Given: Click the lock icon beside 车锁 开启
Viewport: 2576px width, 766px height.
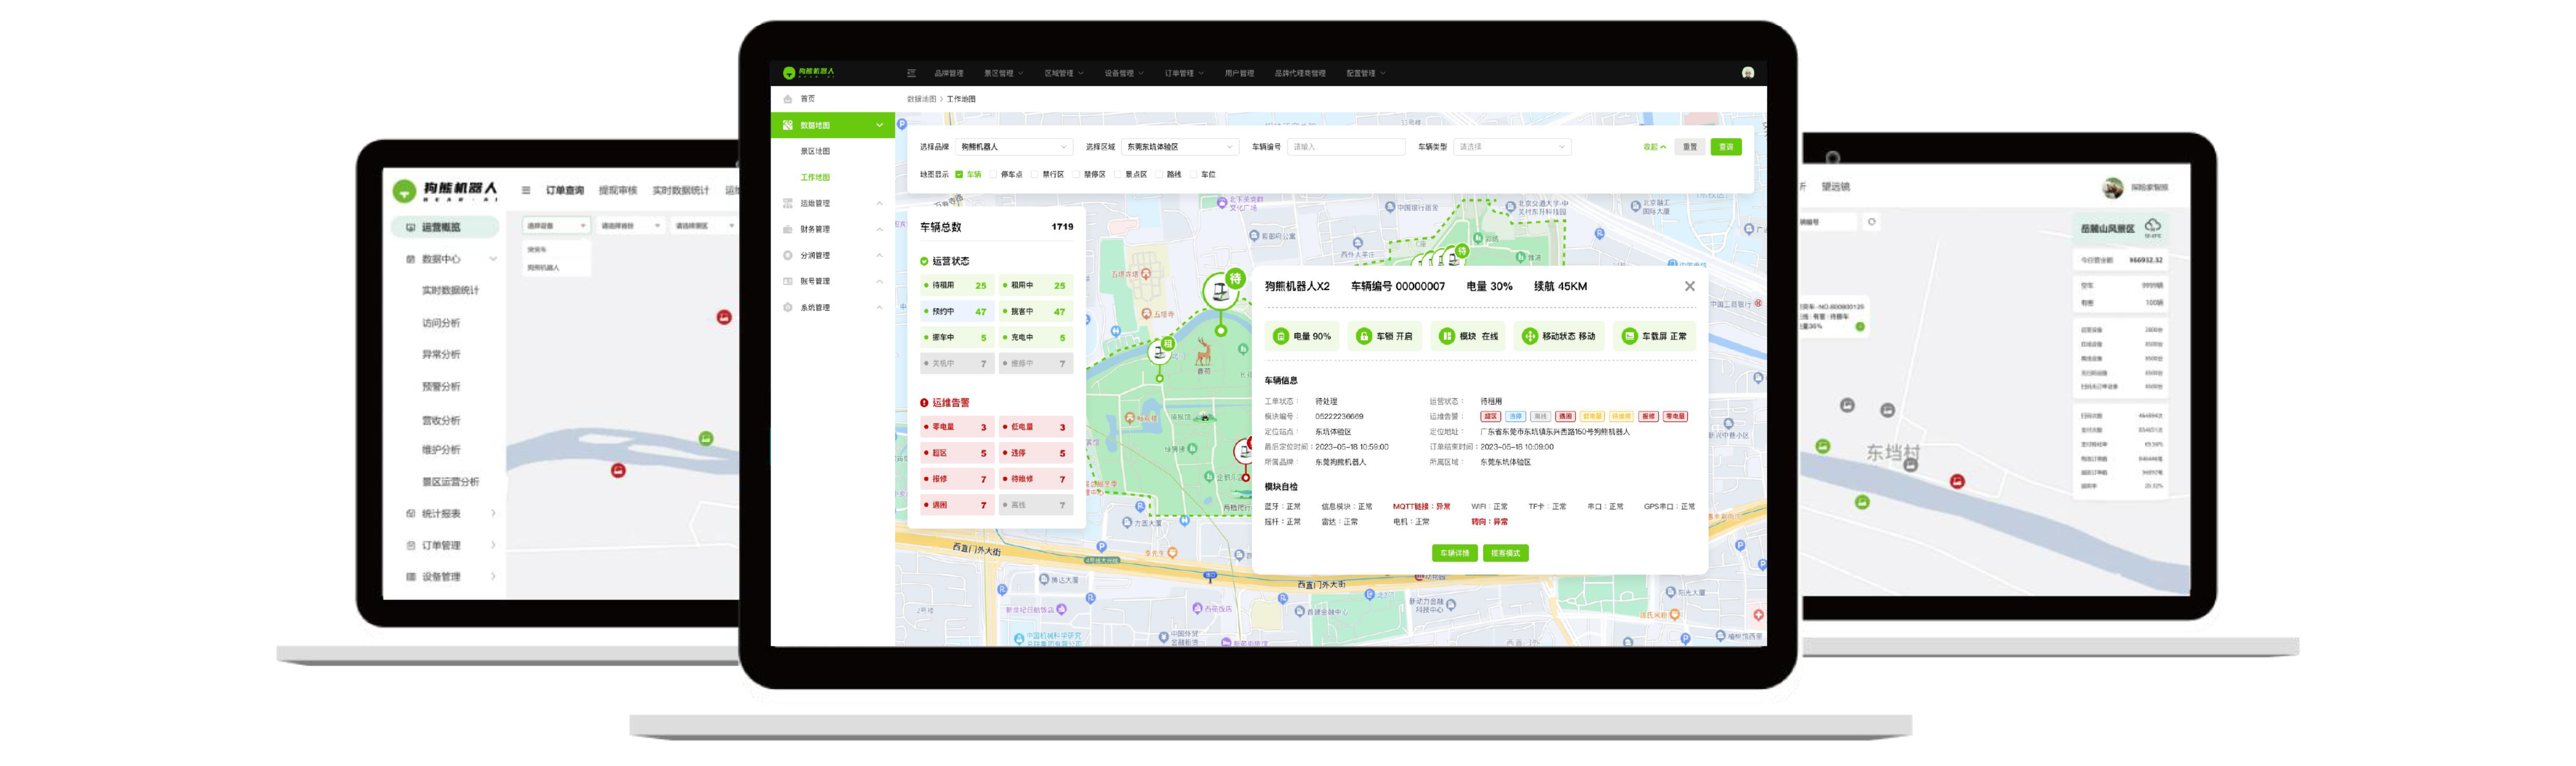Looking at the screenshot, I should (1363, 336).
